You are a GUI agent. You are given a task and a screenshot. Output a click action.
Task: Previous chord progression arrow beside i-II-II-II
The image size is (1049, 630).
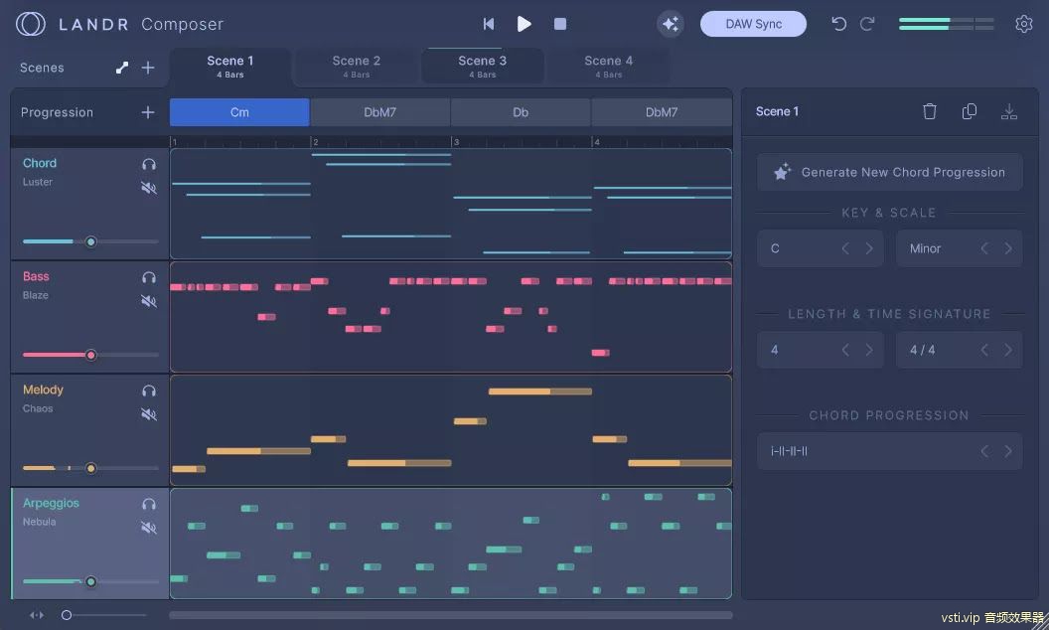pos(984,451)
